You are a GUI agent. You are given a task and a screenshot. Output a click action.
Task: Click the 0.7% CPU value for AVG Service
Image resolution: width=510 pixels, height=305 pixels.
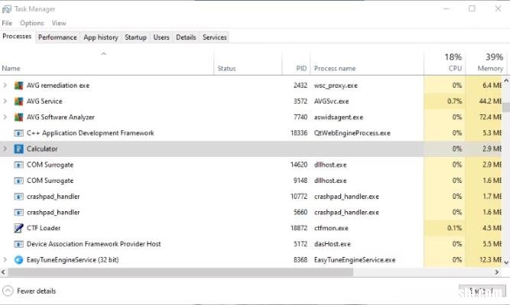tap(455, 101)
